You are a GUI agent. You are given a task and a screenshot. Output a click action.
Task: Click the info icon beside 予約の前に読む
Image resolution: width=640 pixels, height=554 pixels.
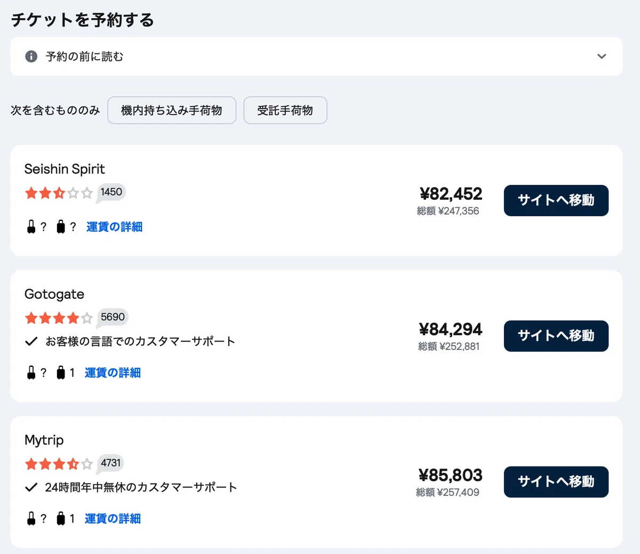pyautogui.click(x=31, y=56)
